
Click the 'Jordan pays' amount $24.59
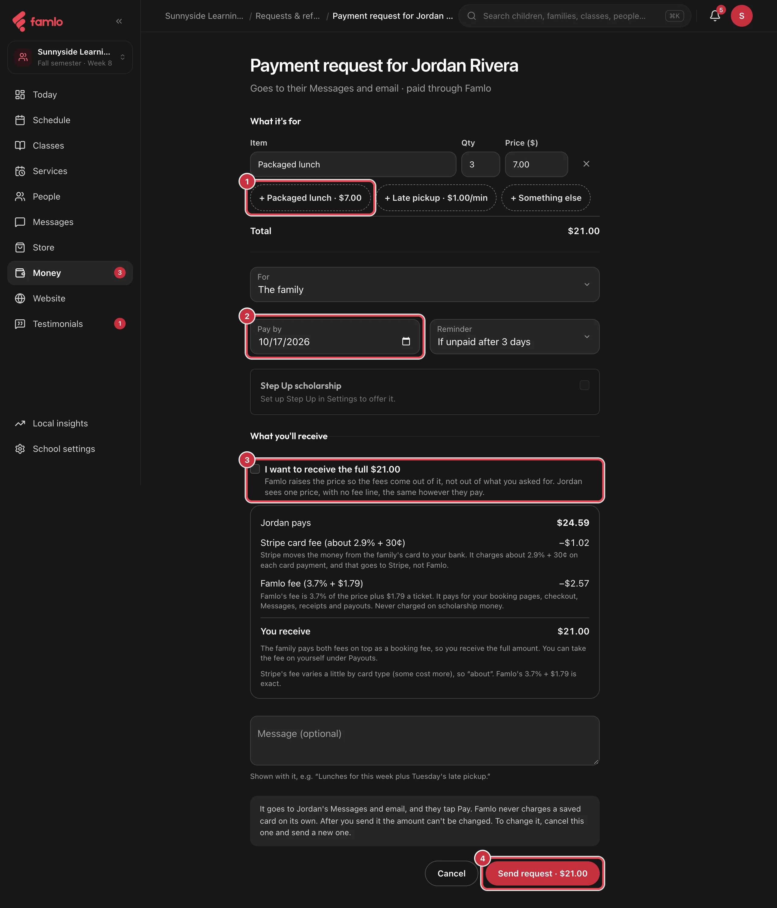(x=573, y=523)
